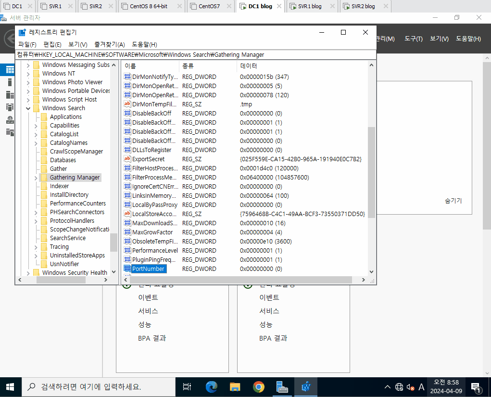Screen dimensions: 491x397
Task: Expand the CatalogList subkey
Action: pyautogui.click(x=36, y=135)
